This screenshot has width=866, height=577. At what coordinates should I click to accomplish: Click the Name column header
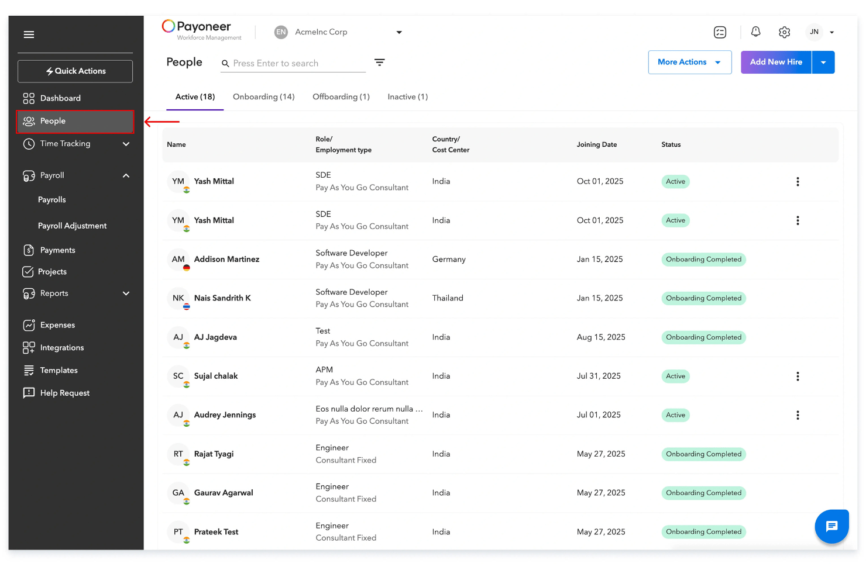(x=176, y=145)
